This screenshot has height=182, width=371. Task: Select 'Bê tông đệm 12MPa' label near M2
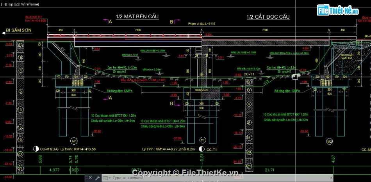click(288, 91)
